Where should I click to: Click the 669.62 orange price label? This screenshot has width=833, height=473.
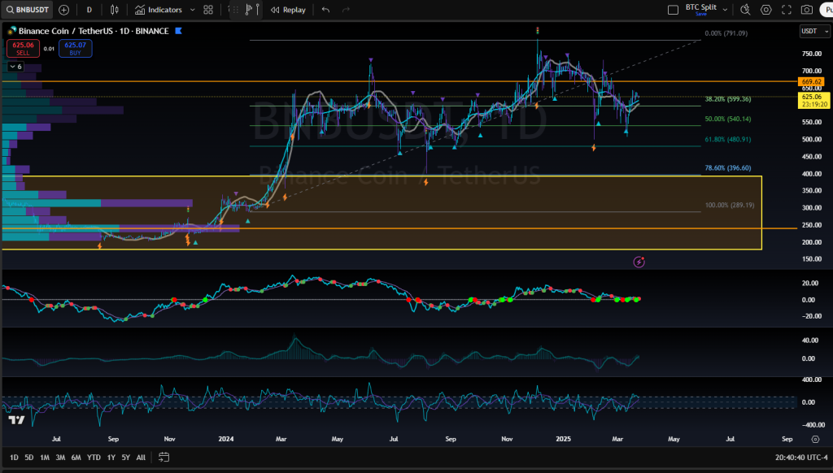point(811,82)
